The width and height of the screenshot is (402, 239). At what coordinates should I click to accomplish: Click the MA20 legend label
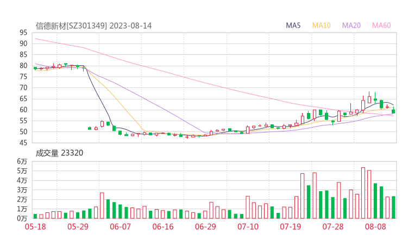click(351, 26)
